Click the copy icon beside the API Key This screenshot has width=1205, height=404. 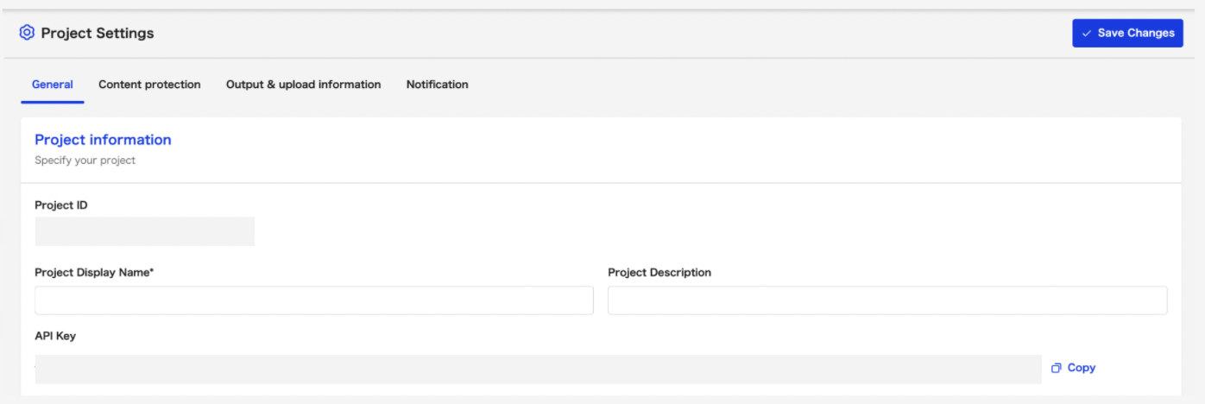pyautogui.click(x=1056, y=368)
